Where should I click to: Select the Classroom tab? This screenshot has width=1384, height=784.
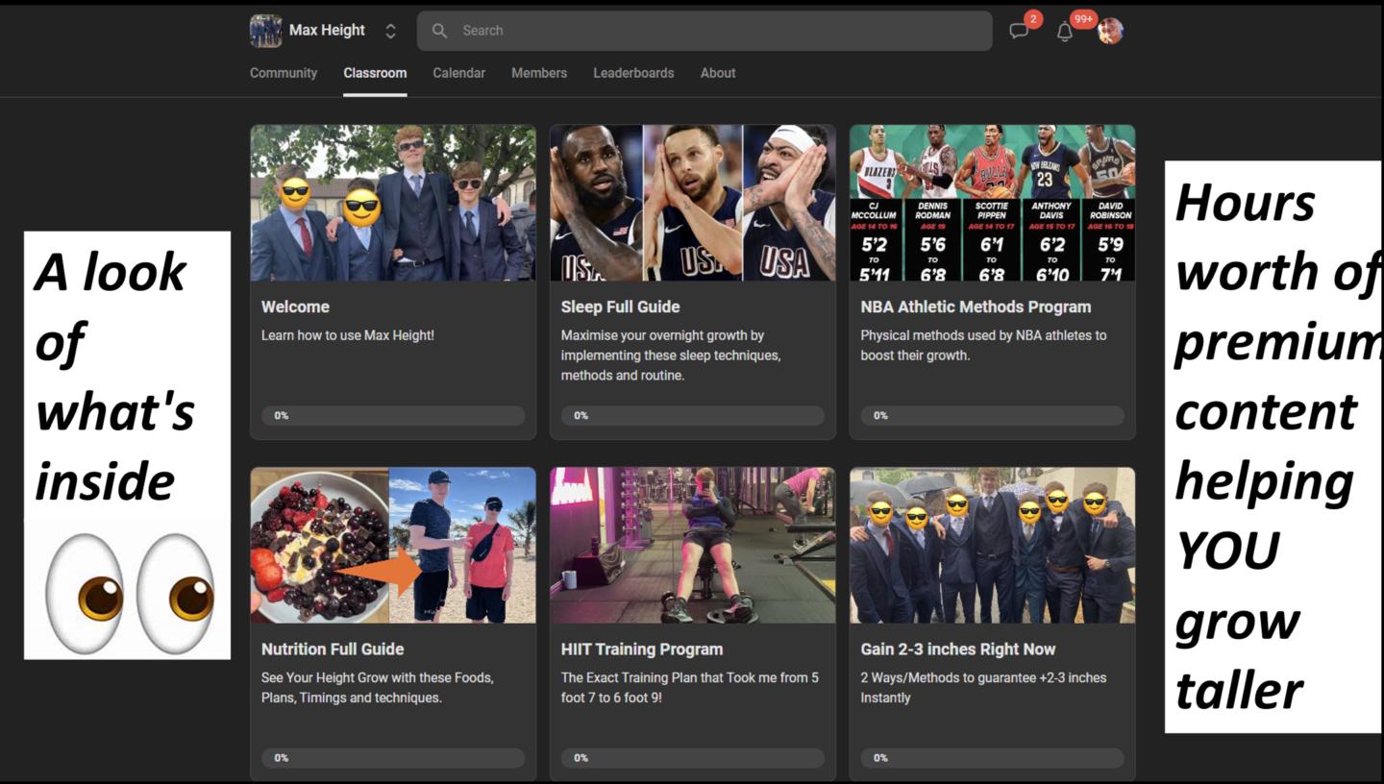(375, 73)
